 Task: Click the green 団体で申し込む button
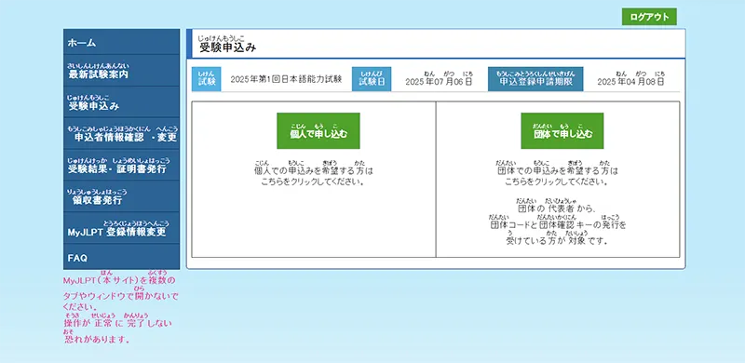pos(562,130)
